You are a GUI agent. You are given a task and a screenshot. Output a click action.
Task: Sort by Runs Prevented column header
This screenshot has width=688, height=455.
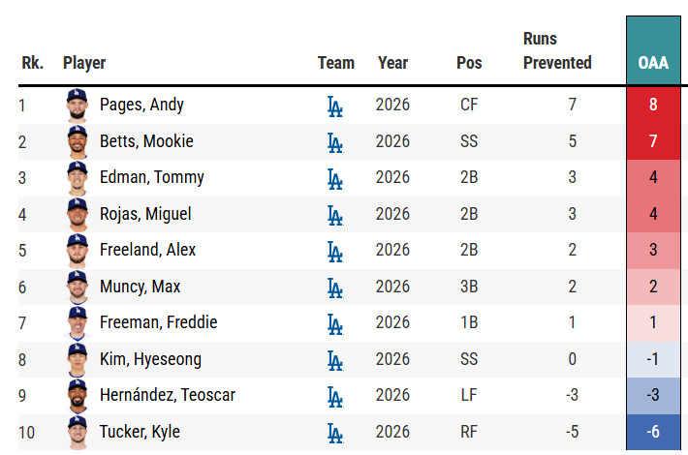[557, 51]
